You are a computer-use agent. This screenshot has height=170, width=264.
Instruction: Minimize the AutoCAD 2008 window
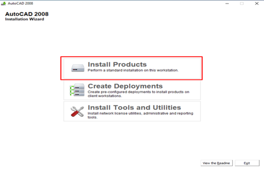pos(227,3)
